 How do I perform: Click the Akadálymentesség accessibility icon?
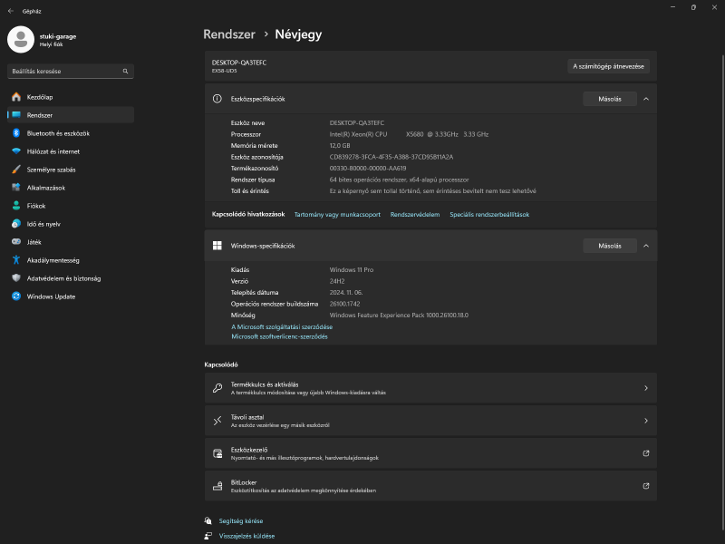[x=16, y=260]
